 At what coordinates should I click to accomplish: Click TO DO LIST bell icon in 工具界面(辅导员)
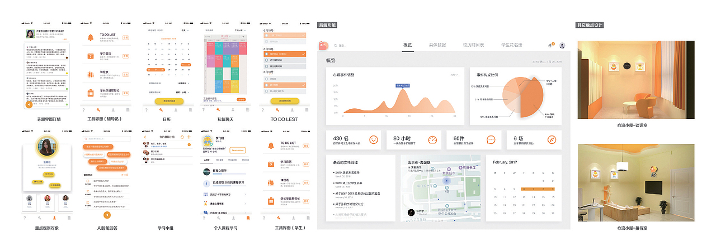[91, 37]
